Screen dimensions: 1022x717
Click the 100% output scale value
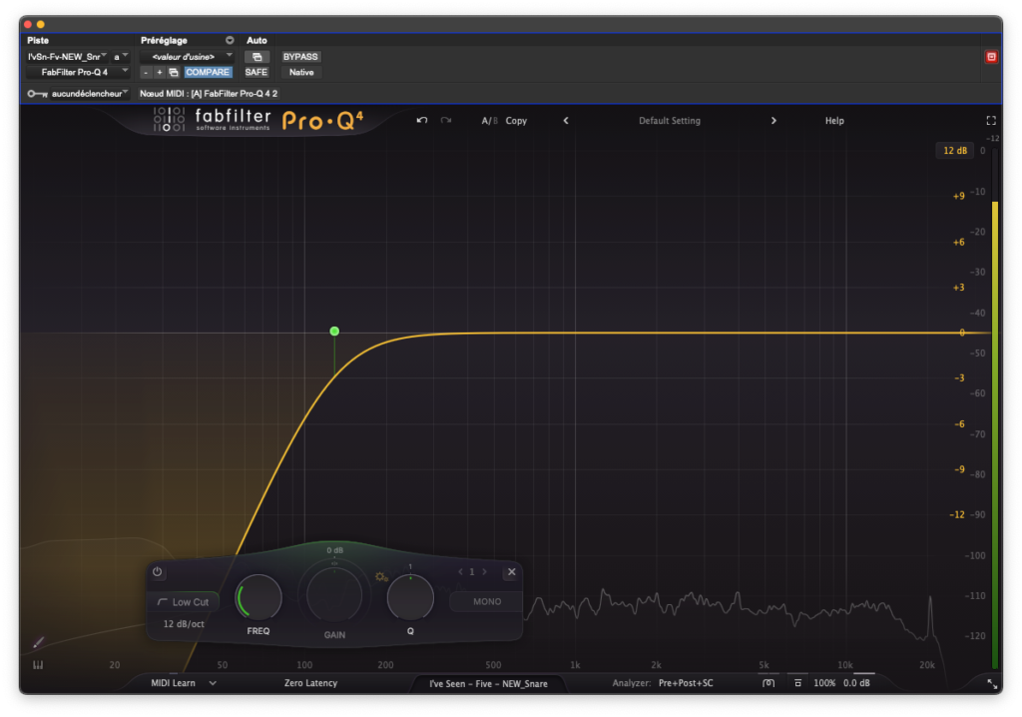(823, 683)
